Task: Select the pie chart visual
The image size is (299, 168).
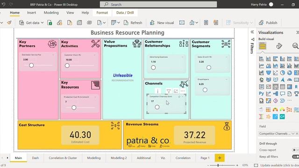Action: tap(282, 73)
